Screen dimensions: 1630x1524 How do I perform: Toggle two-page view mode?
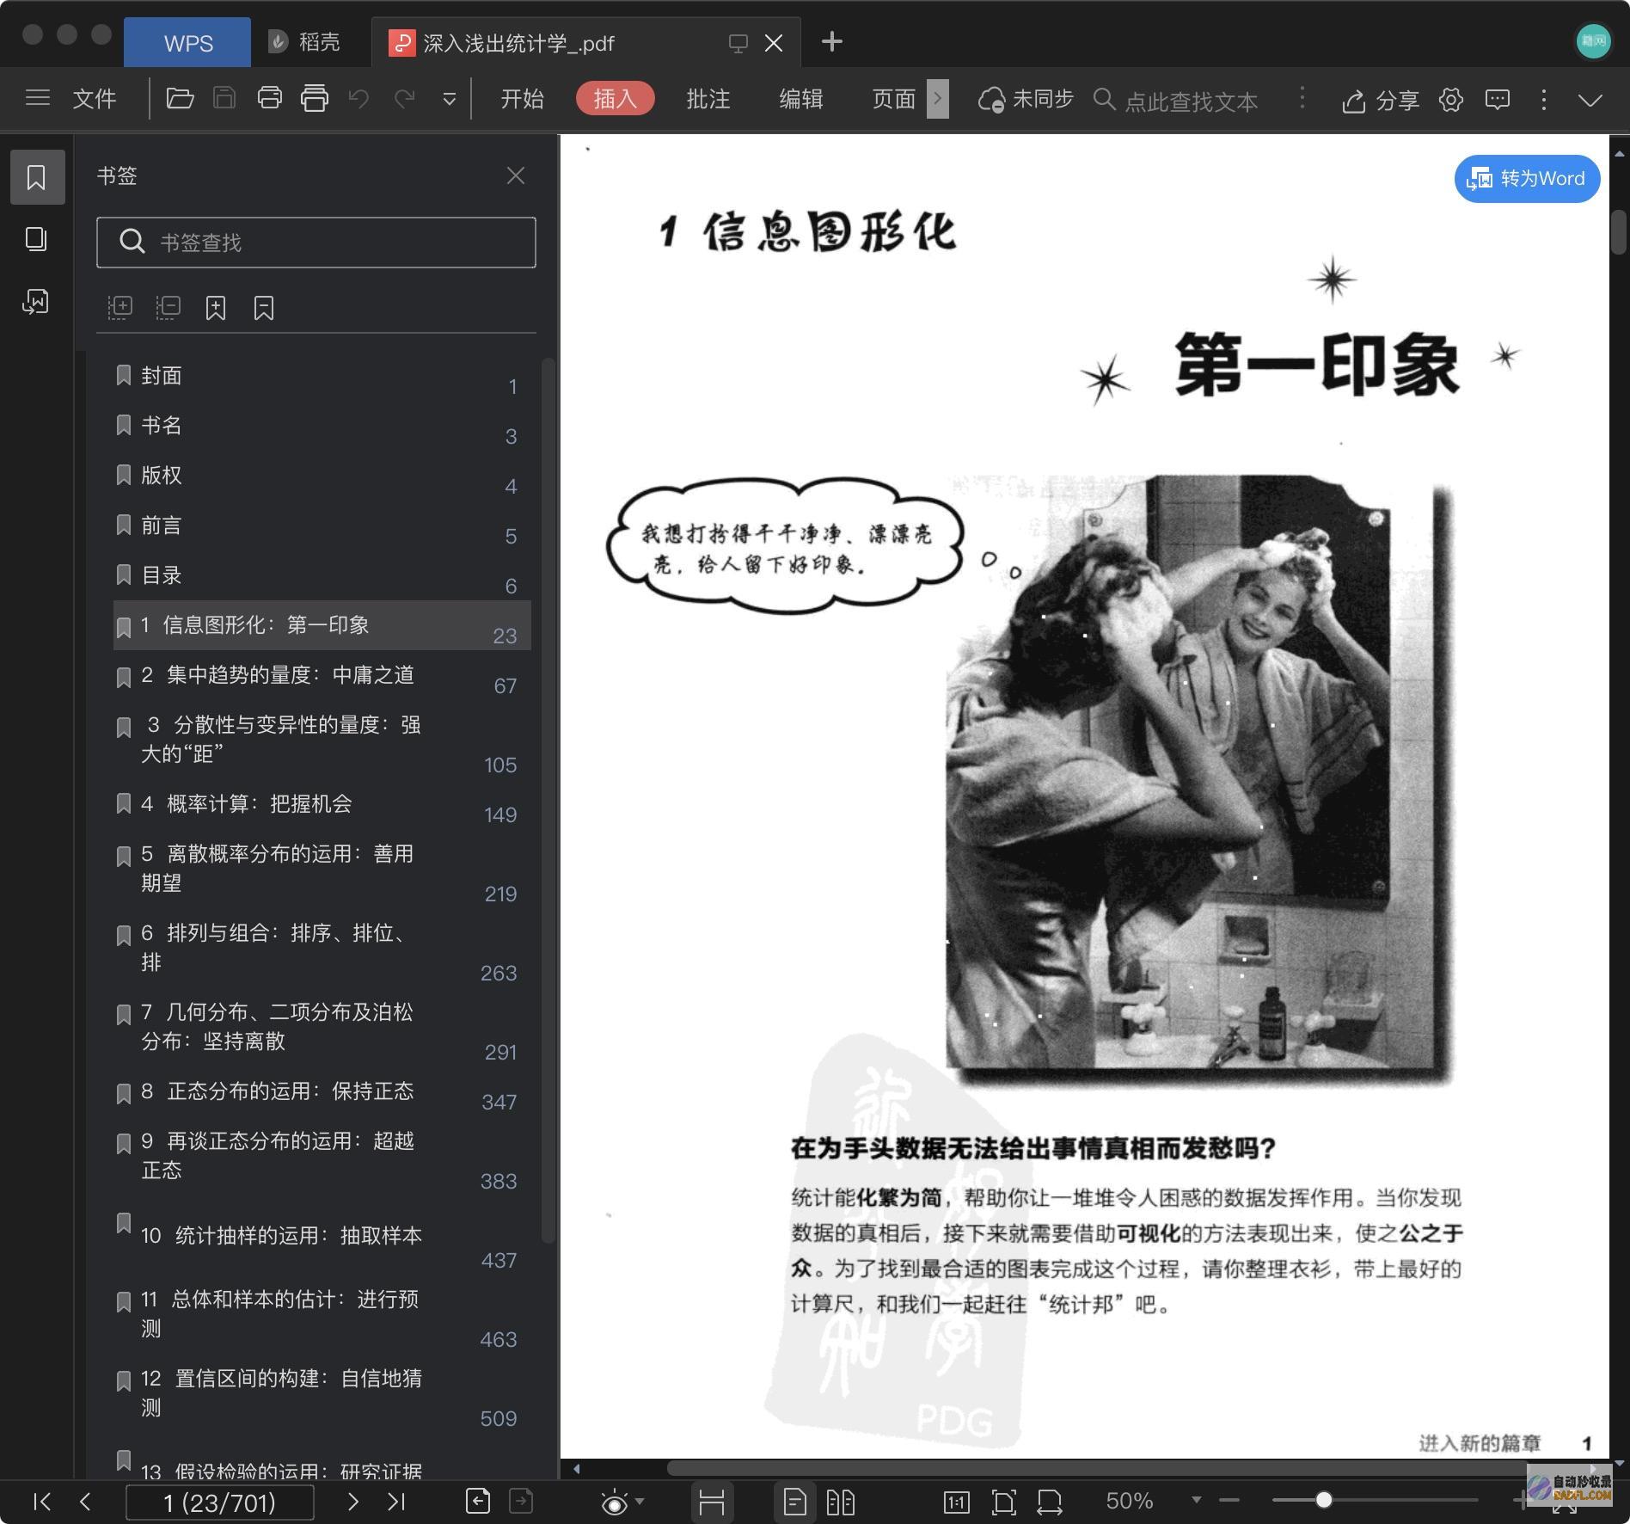(x=841, y=1502)
